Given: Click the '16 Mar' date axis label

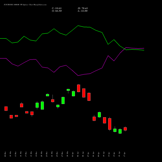Looking at the screenshot, I should (21, 154).
